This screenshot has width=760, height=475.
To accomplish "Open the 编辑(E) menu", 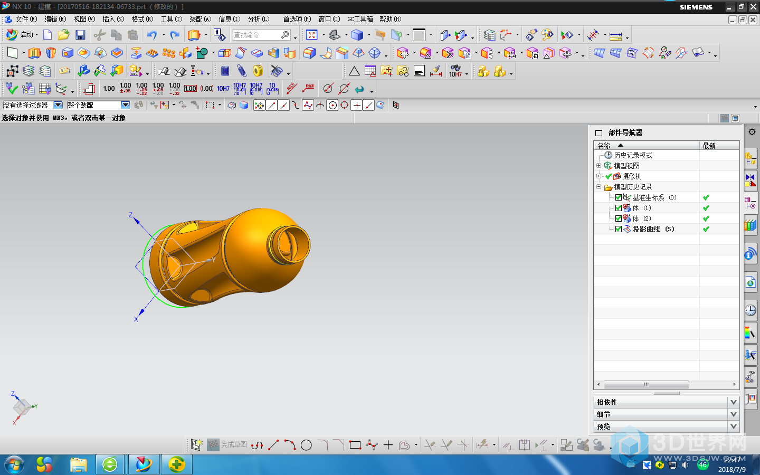I will [x=55, y=19].
